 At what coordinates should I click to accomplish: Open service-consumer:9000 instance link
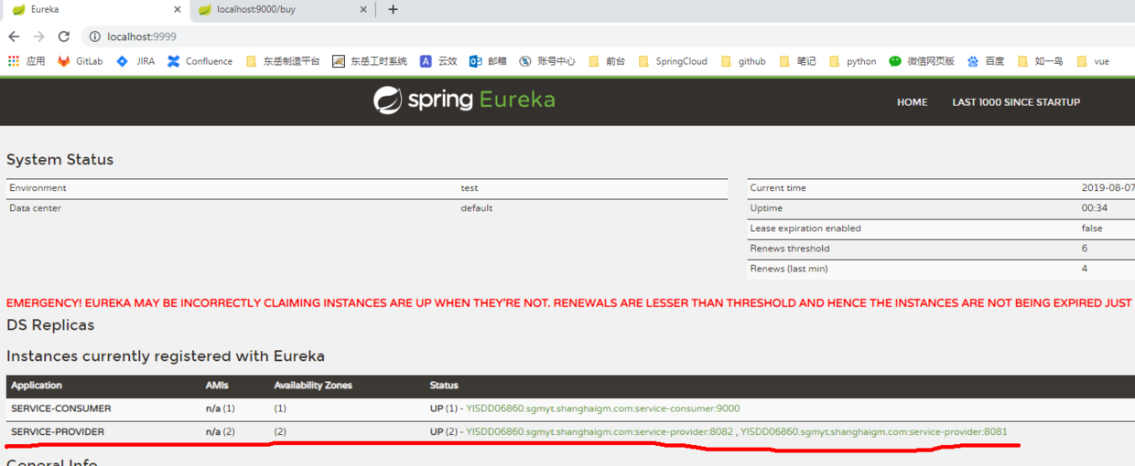point(603,408)
